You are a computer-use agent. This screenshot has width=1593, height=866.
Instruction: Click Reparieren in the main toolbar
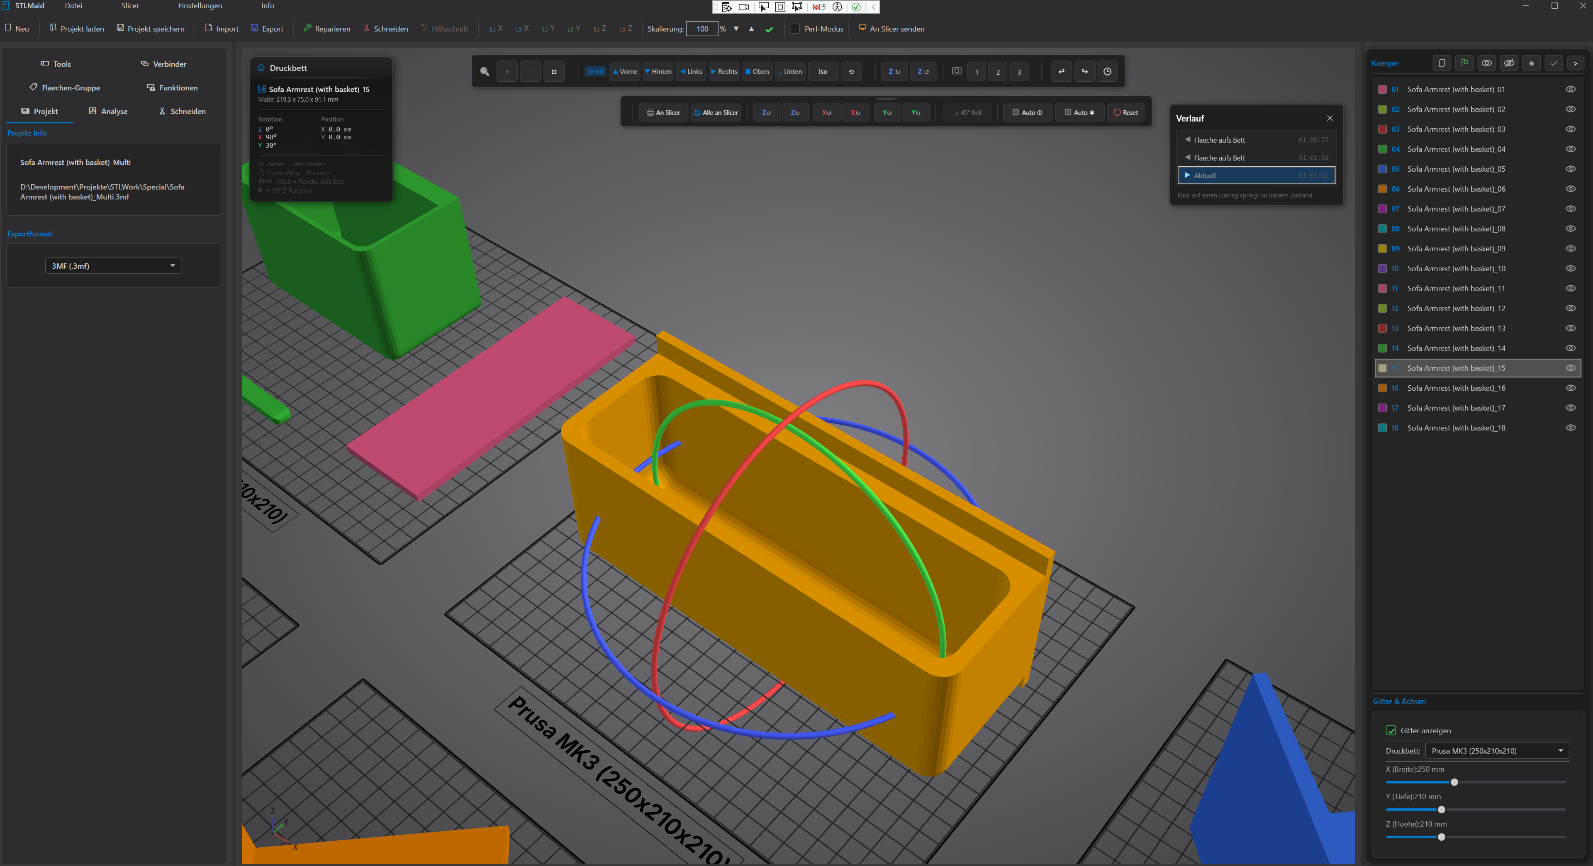click(x=326, y=29)
